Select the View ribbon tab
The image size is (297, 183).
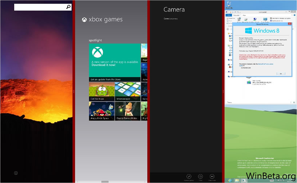pos(244,15)
